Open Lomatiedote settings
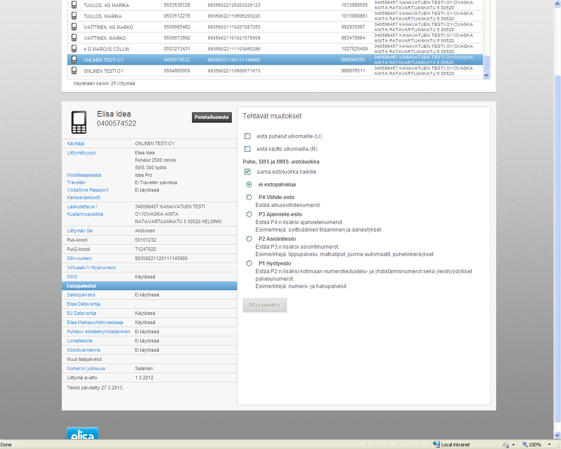This screenshot has height=449, width=561. (x=80, y=341)
